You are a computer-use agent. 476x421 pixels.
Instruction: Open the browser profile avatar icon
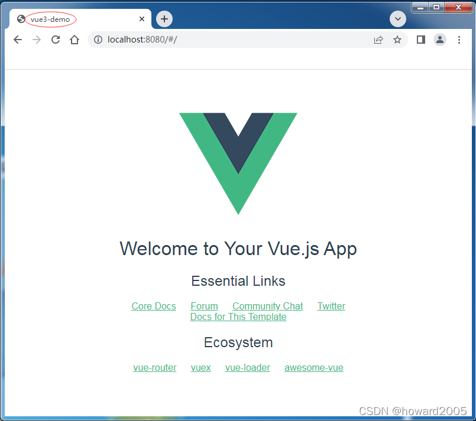[x=439, y=40]
